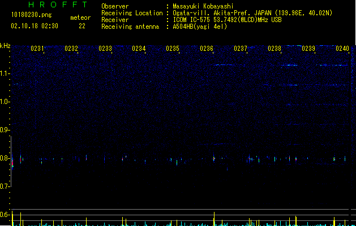This screenshot has height=226, width=356.
Task: Click the 0236 time marker
Action: click(x=207, y=49)
